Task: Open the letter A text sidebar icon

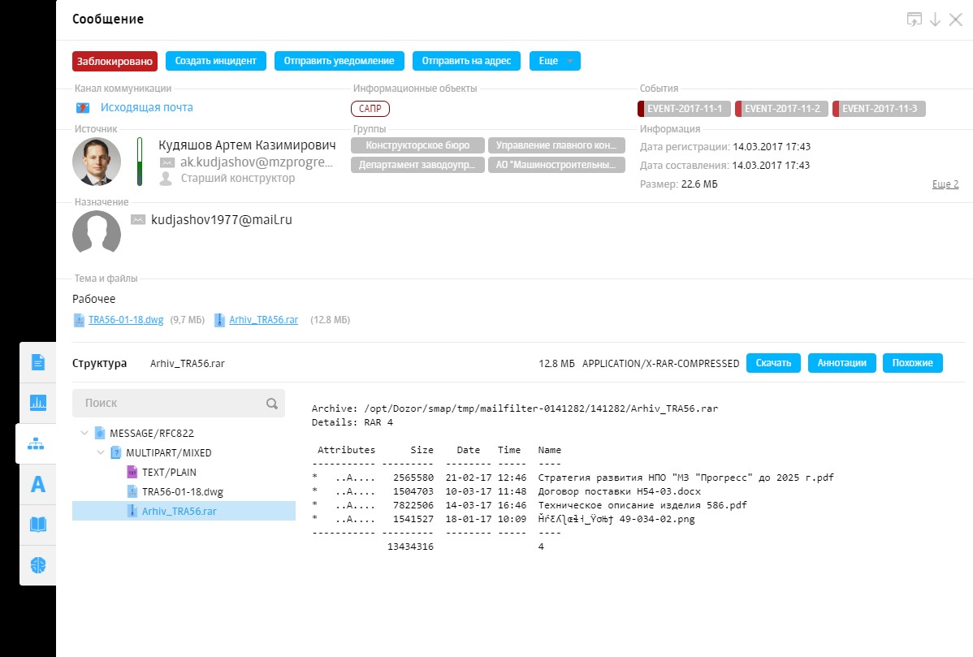Action: 38,484
